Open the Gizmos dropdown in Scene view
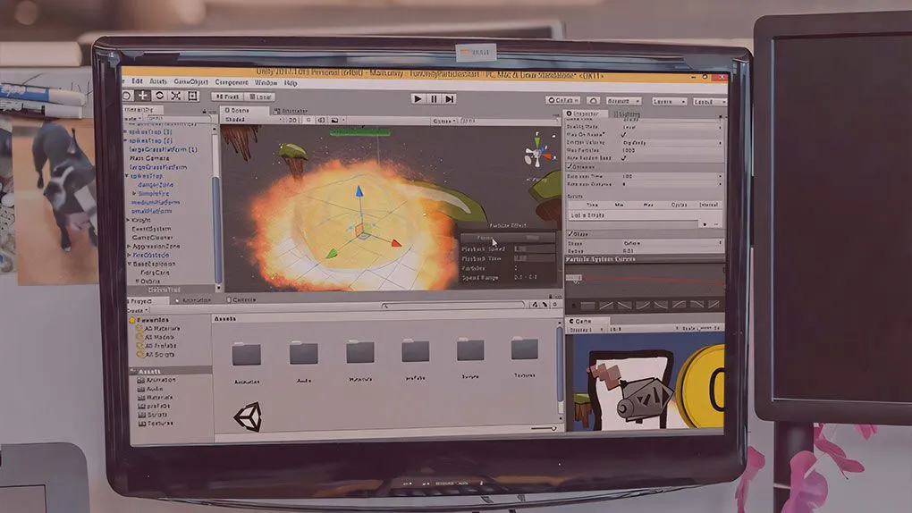 coord(443,121)
